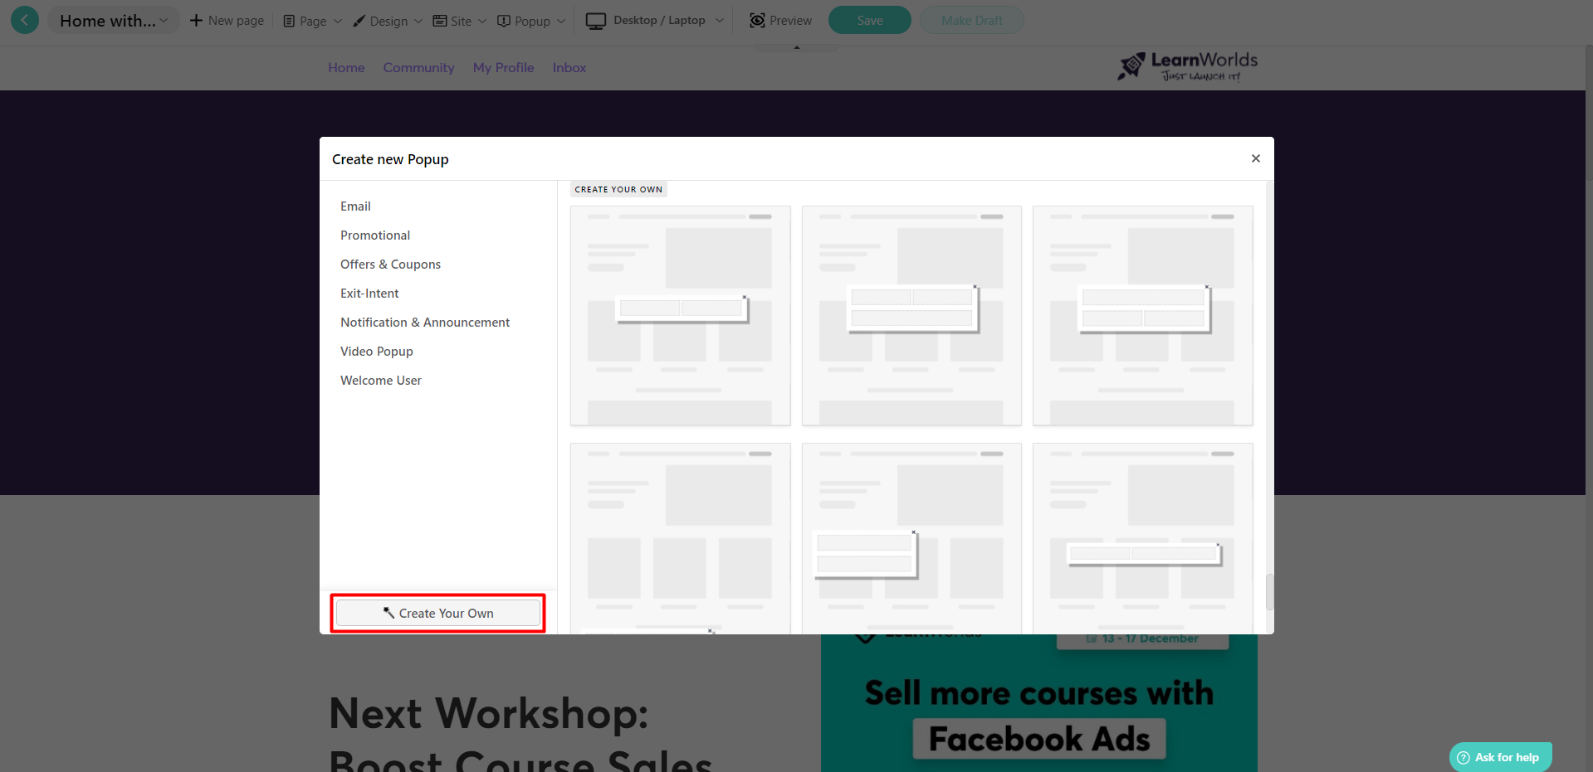Select the Offers & Coupons category
1593x772 pixels.
point(390,264)
